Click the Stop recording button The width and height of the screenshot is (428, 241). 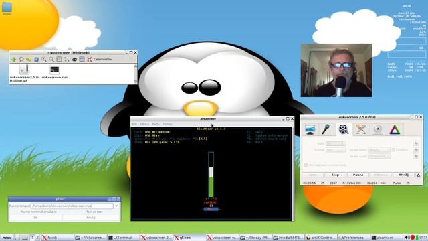(x=335, y=175)
